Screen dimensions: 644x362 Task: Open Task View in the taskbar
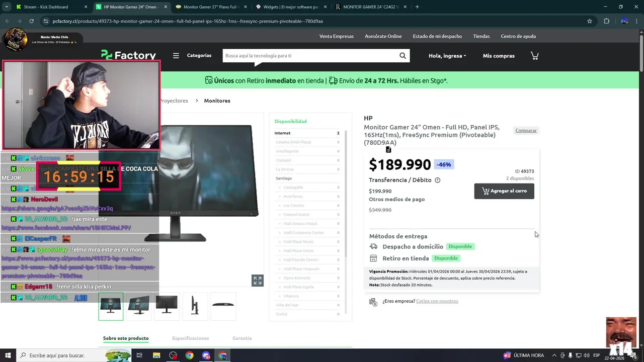click(139, 355)
